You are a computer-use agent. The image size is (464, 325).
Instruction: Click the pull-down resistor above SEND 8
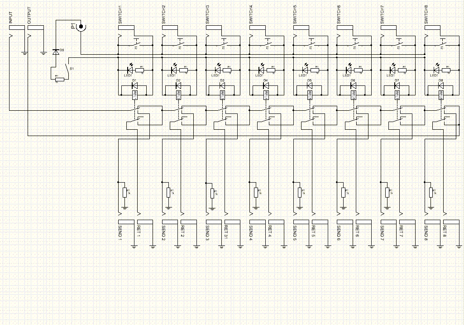click(431, 193)
